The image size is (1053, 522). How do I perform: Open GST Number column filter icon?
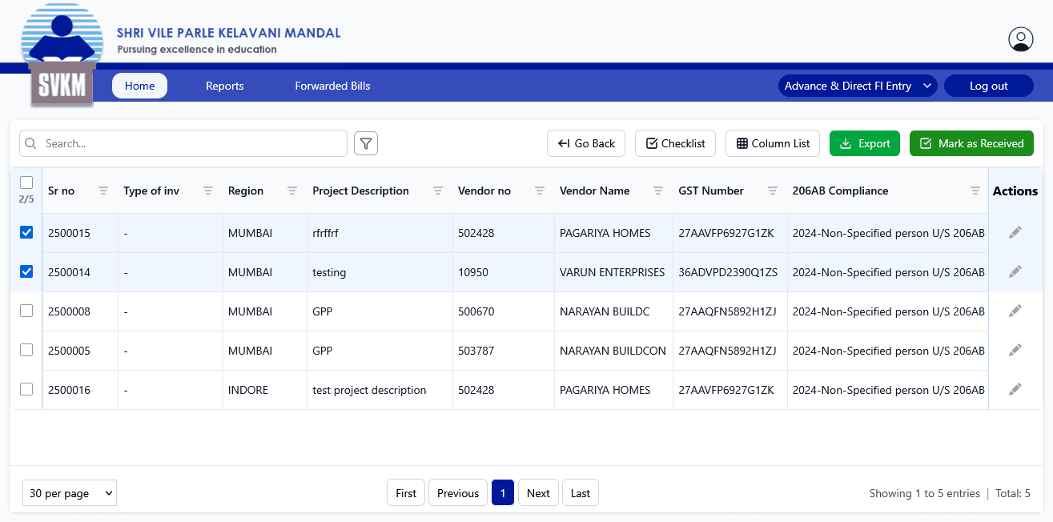point(773,191)
